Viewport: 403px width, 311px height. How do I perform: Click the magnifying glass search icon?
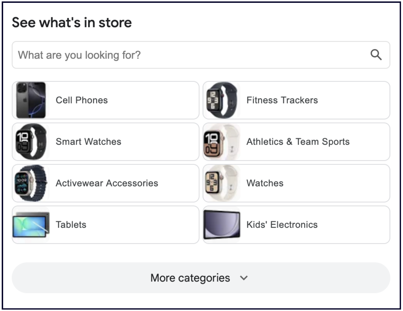coord(376,55)
